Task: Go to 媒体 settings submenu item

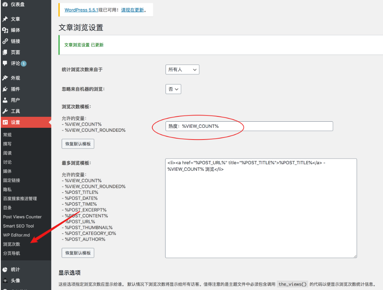Action: tap(7, 171)
